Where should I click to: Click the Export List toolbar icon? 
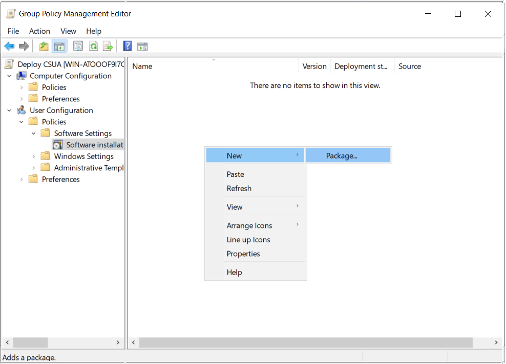(x=108, y=47)
